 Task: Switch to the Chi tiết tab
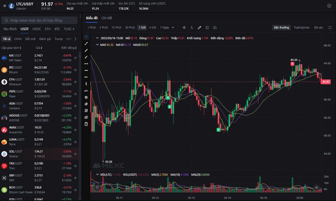point(107,18)
